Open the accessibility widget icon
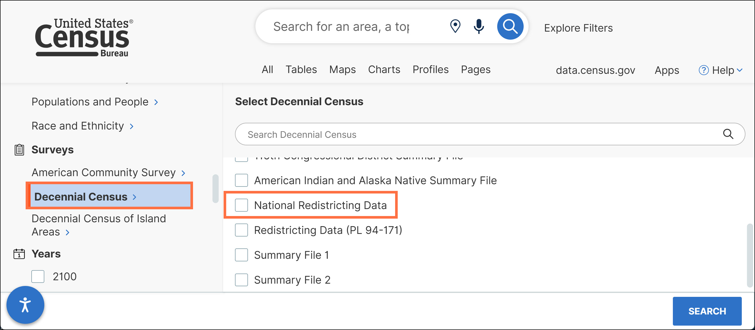Viewport: 755px width, 330px height. (25, 305)
